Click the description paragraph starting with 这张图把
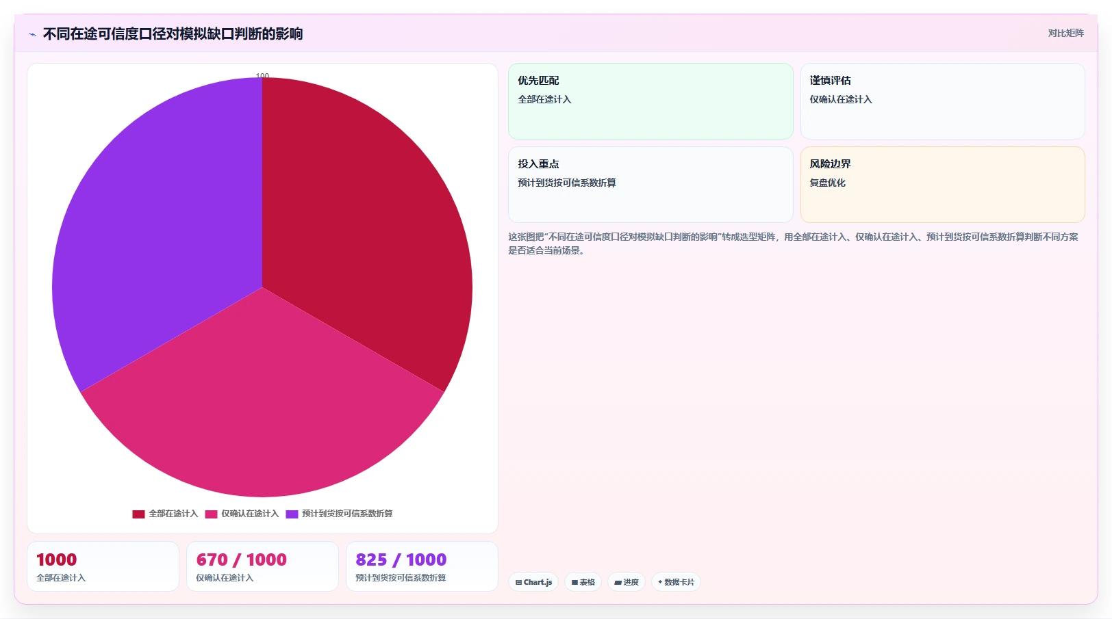The image size is (1112, 619). [793, 243]
